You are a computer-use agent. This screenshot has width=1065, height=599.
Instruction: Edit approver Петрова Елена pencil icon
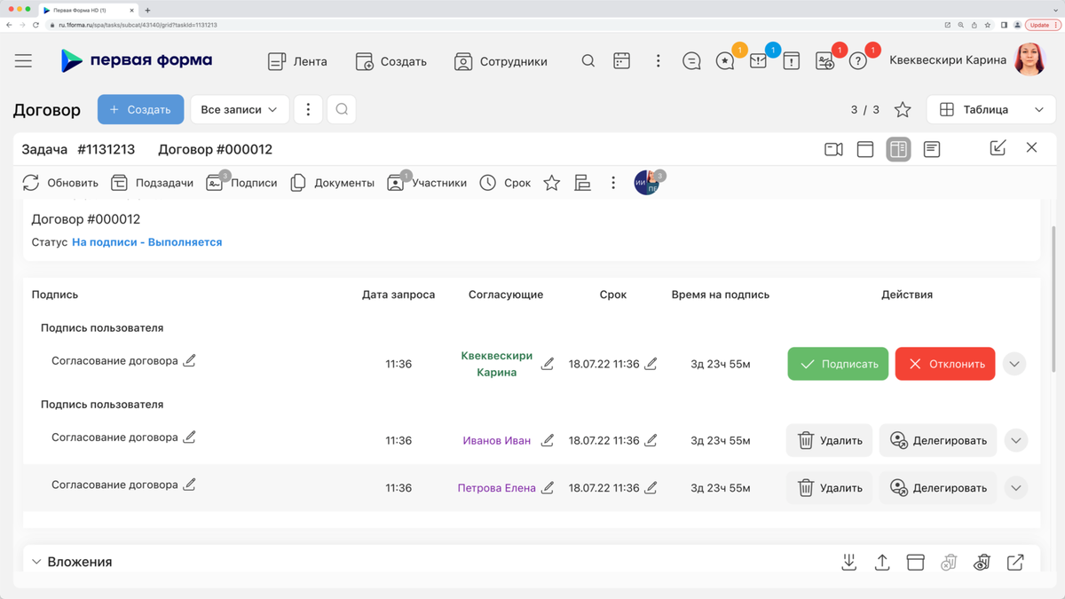(548, 487)
